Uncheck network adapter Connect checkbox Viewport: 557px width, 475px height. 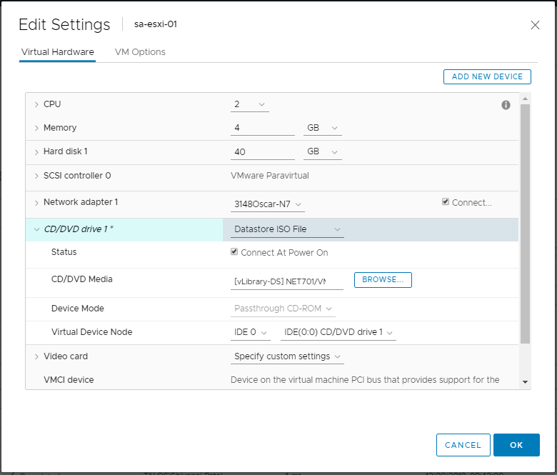446,202
